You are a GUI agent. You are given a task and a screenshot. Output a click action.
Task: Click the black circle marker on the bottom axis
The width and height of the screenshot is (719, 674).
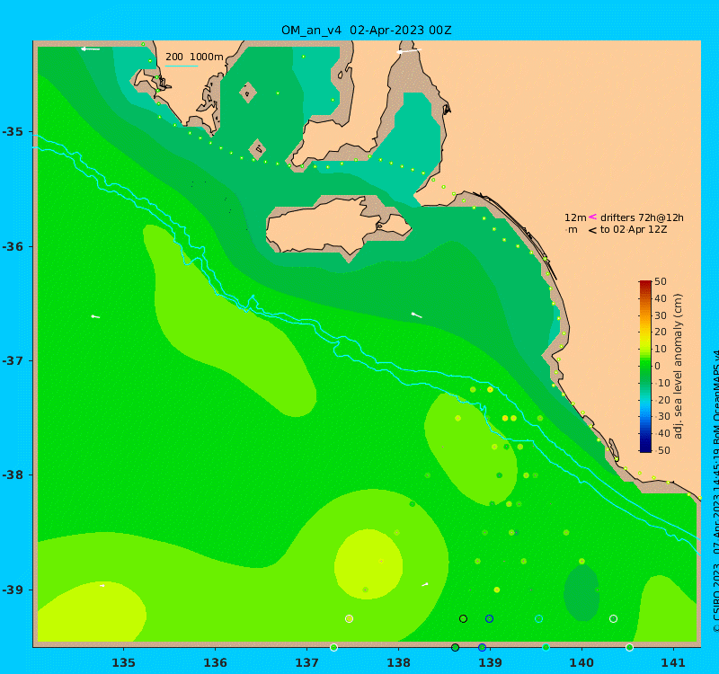coord(455,647)
